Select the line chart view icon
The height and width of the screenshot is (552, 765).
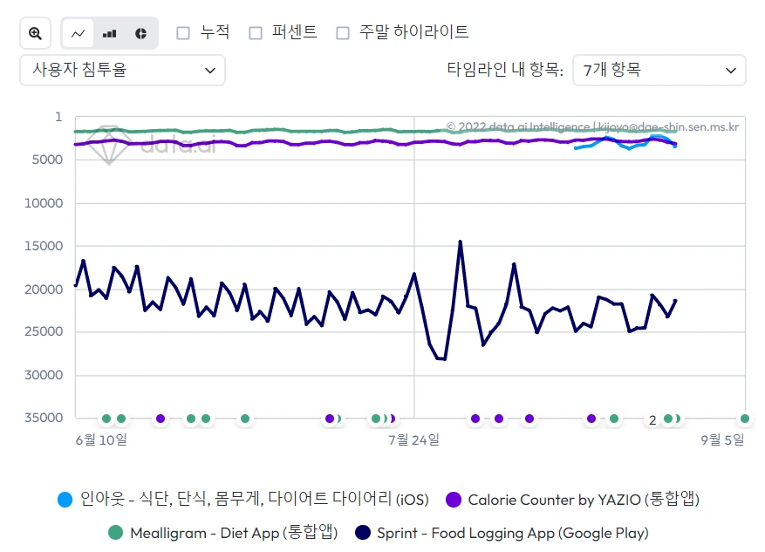(x=78, y=32)
